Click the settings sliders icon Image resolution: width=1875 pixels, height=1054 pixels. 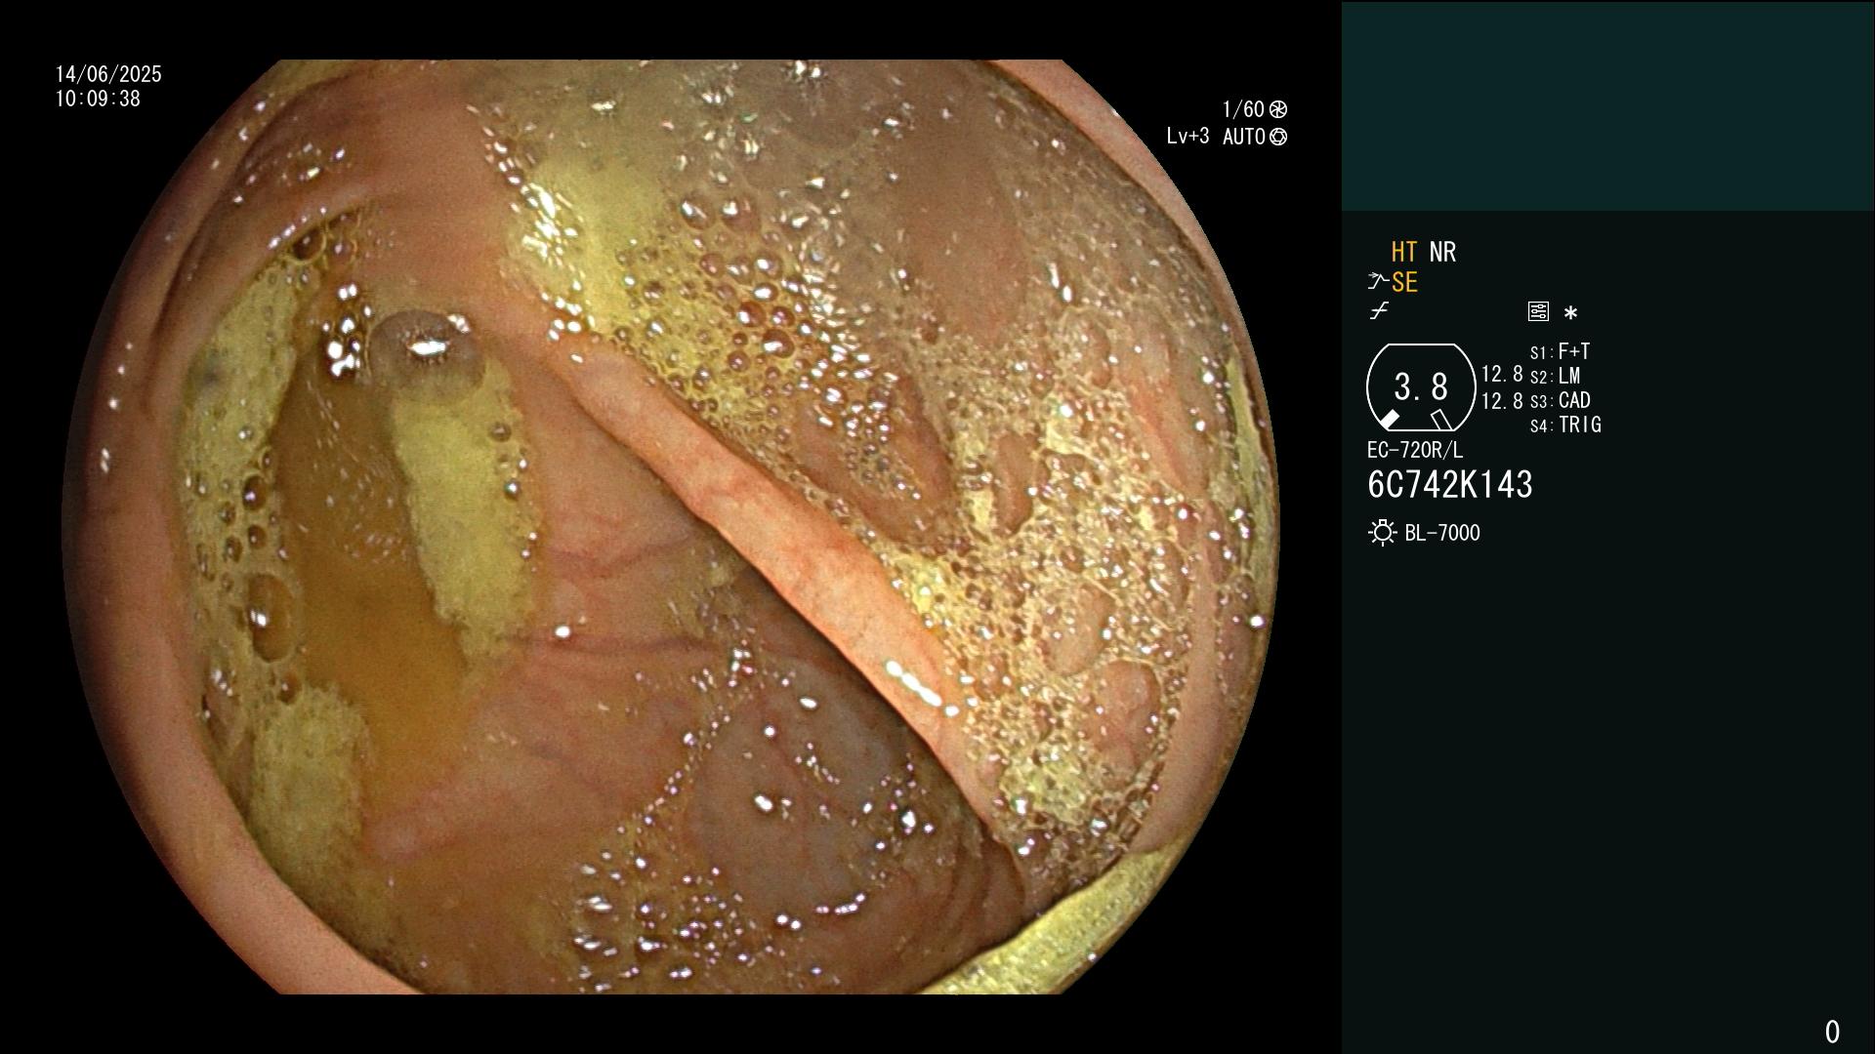point(1538,311)
